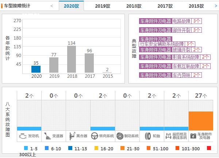The width and height of the screenshot is (219, 158).
Task: Click the 2019 x-axis label
Action: click(x=54, y=76)
